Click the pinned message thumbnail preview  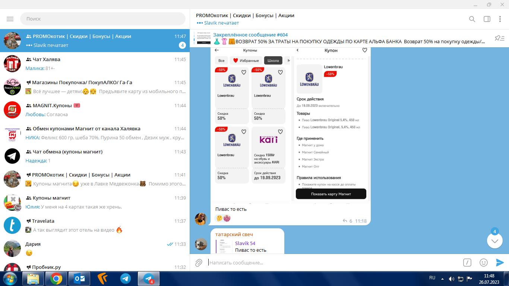pyautogui.click(x=203, y=38)
